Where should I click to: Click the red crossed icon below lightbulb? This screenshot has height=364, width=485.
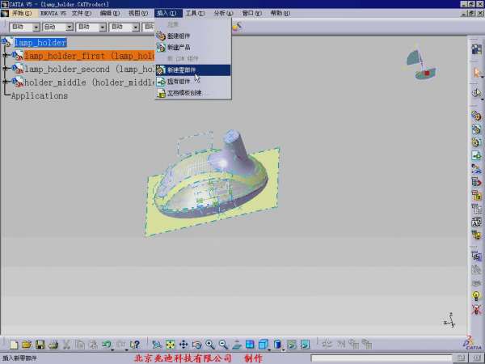pos(477,309)
